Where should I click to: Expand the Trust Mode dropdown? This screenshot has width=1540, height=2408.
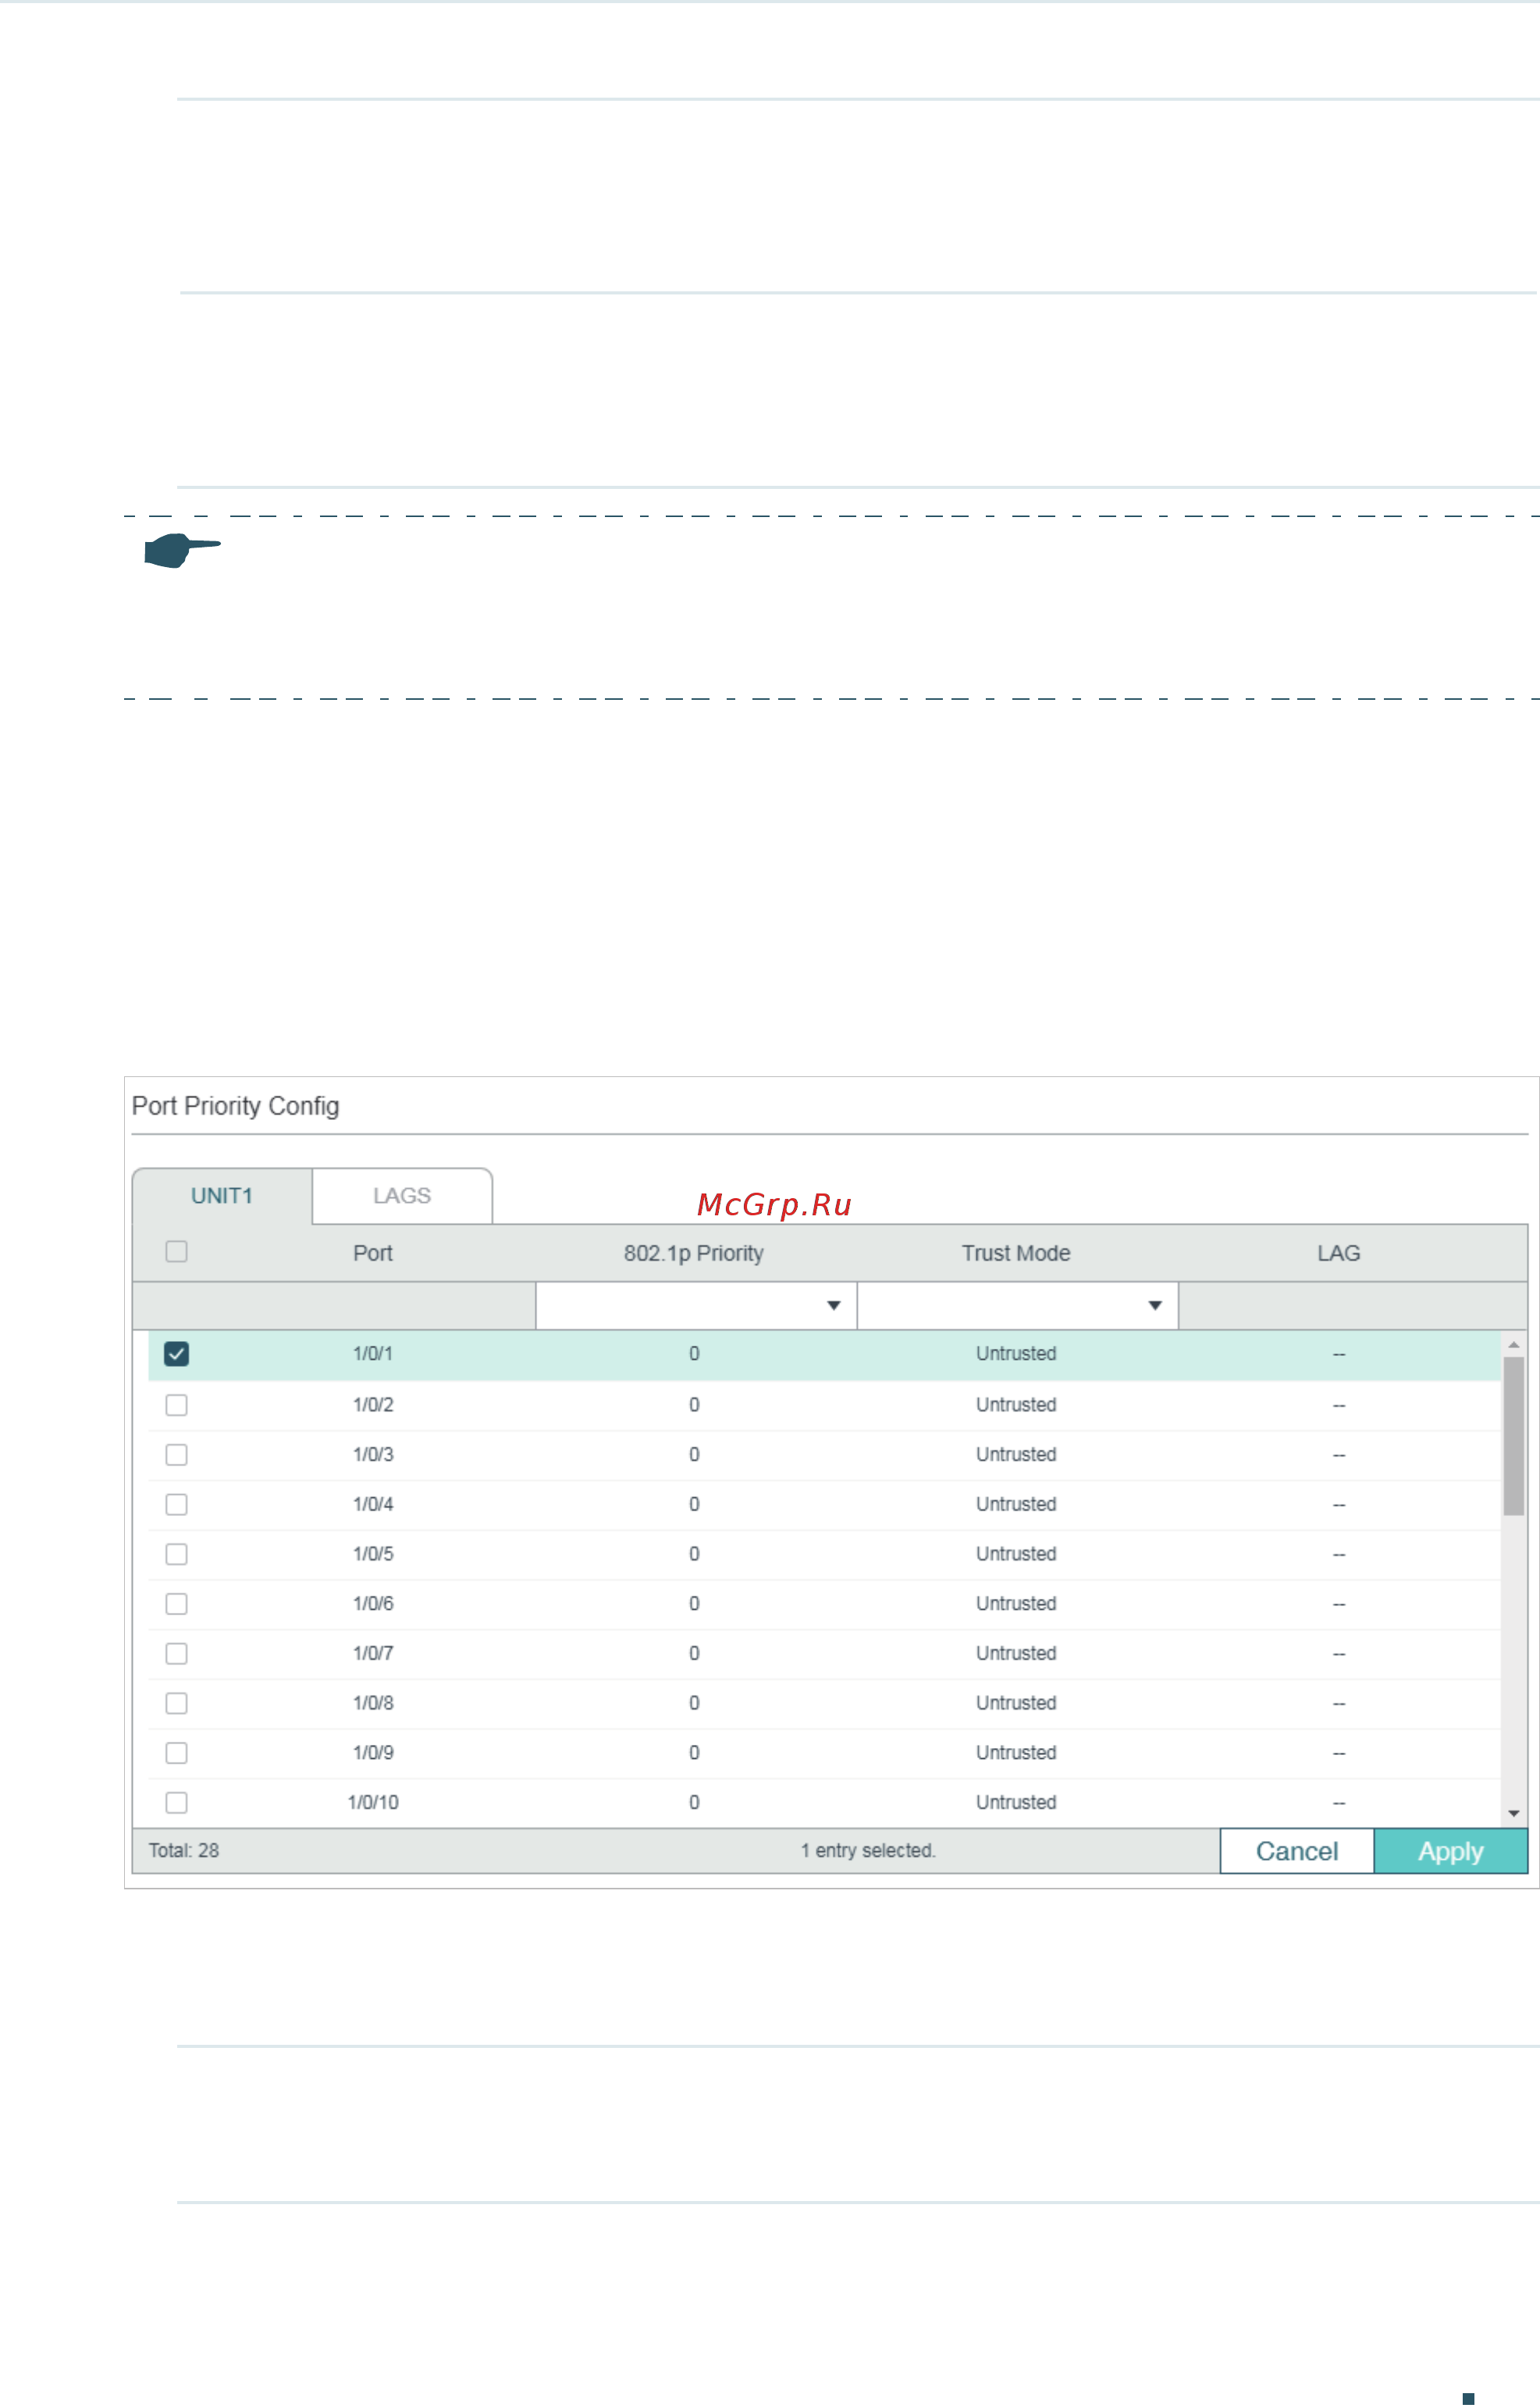pyautogui.click(x=1017, y=1306)
